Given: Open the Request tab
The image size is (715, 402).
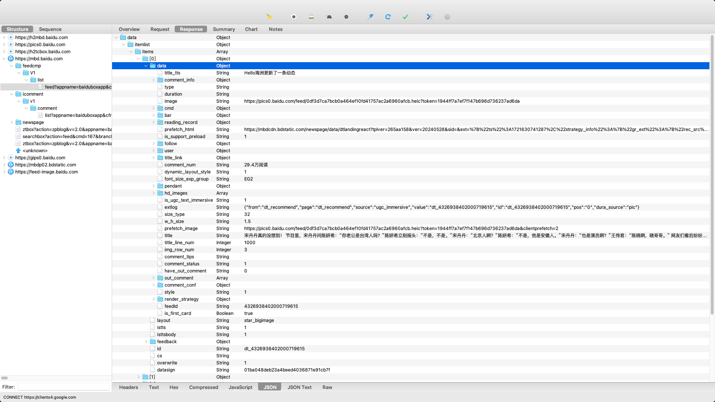Looking at the screenshot, I should pos(160,29).
